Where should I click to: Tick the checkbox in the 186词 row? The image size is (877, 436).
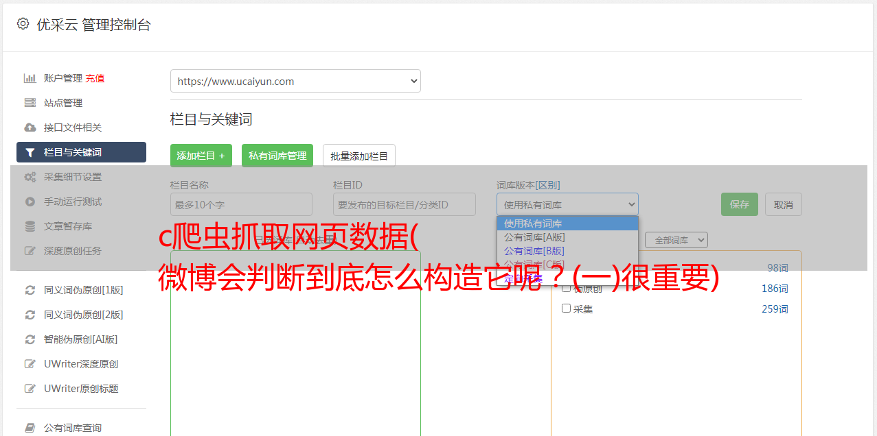coord(566,288)
